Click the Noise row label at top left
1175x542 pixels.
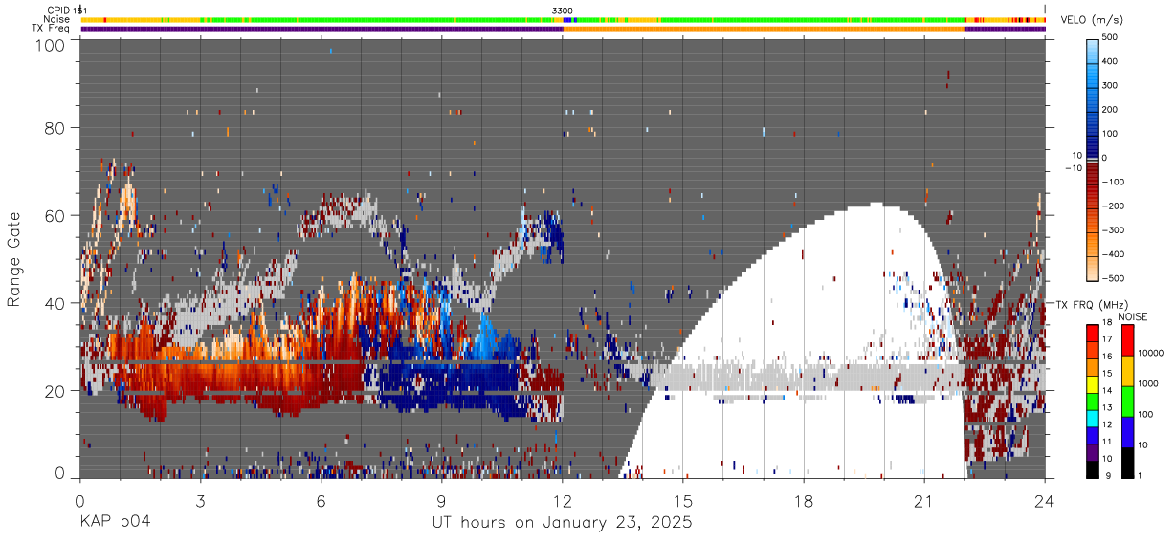pos(56,19)
